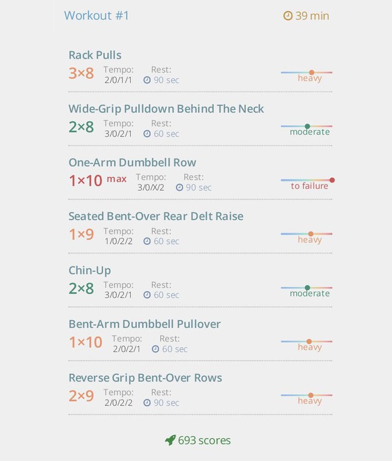Open the Bent-Arm Dumbbell Pullover exercise

145,324
